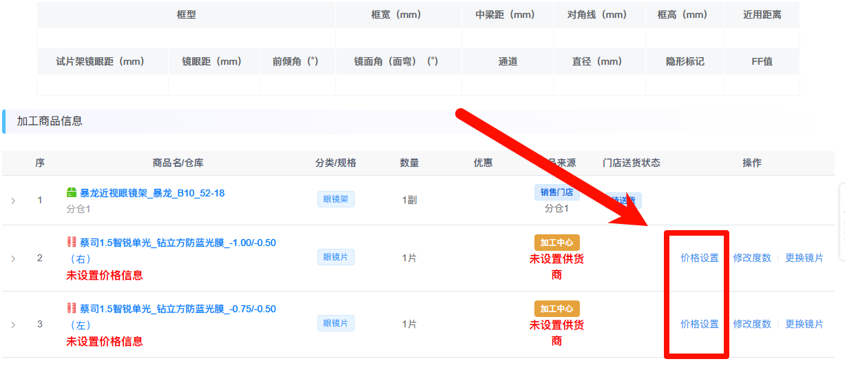Expand row 1 details for 暴龙 frame
Viewport: 845px width, 388px height.
[x=13, y=201]
